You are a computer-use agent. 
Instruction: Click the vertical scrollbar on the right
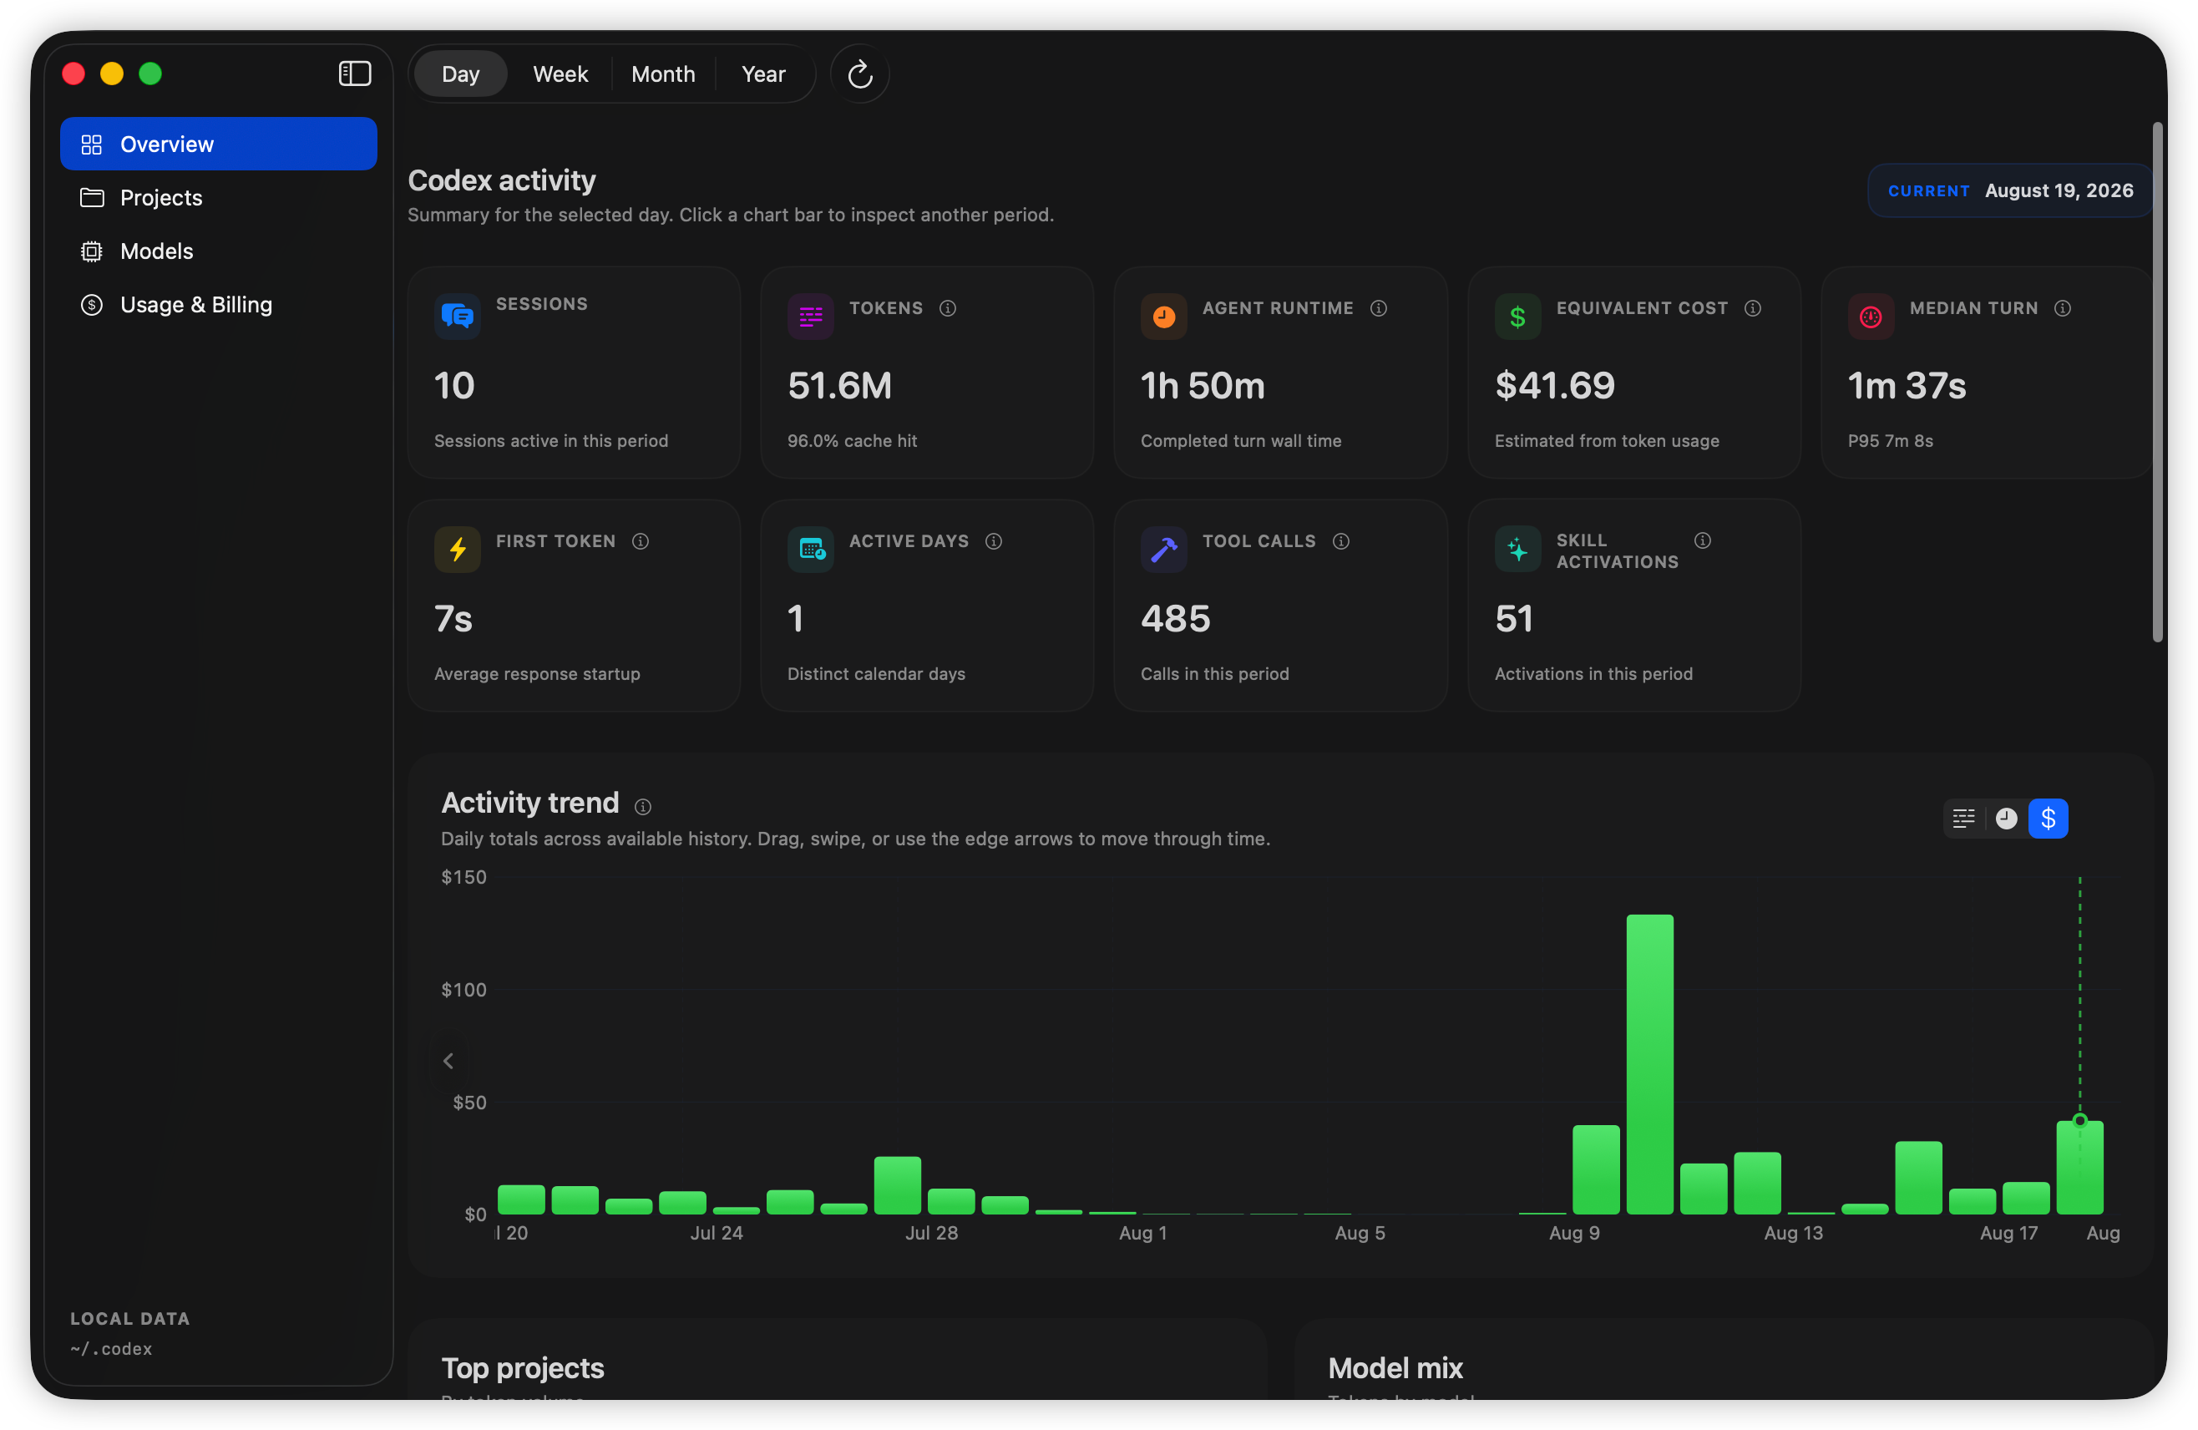point(2157,382)
